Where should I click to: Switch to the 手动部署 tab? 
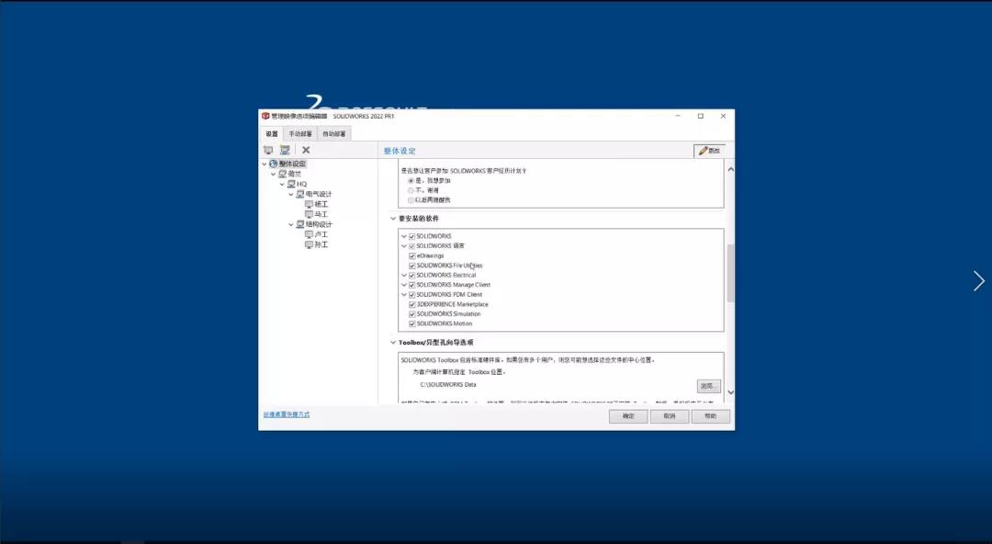pyautogui.click(x=300, y=133)
